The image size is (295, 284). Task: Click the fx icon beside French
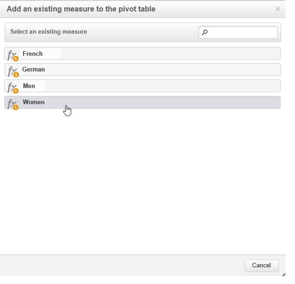coord(12,55)
